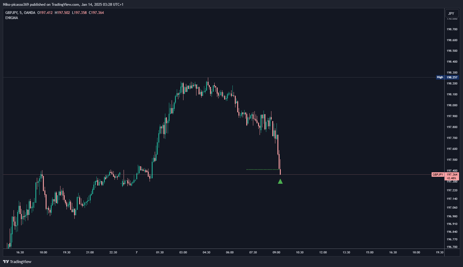Click the 7 date label on time axis
The width and height of the screenshot is (463, 267).
tap(137, 252)
